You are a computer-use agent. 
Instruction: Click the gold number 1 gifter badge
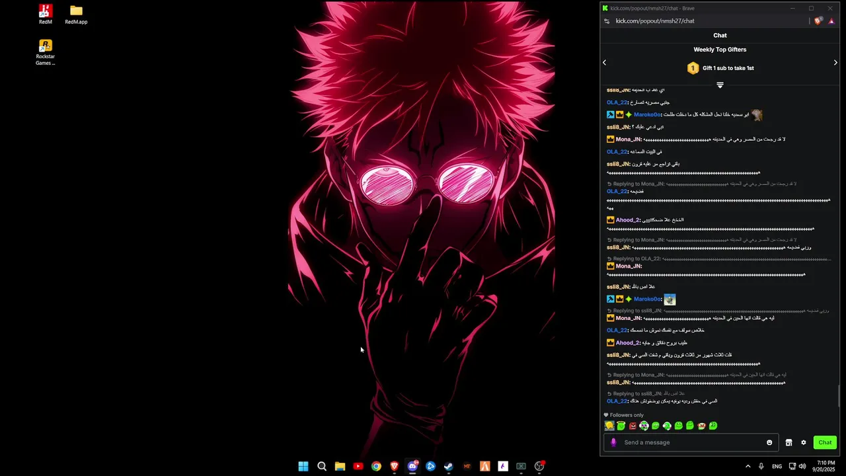tap(693, 68)
